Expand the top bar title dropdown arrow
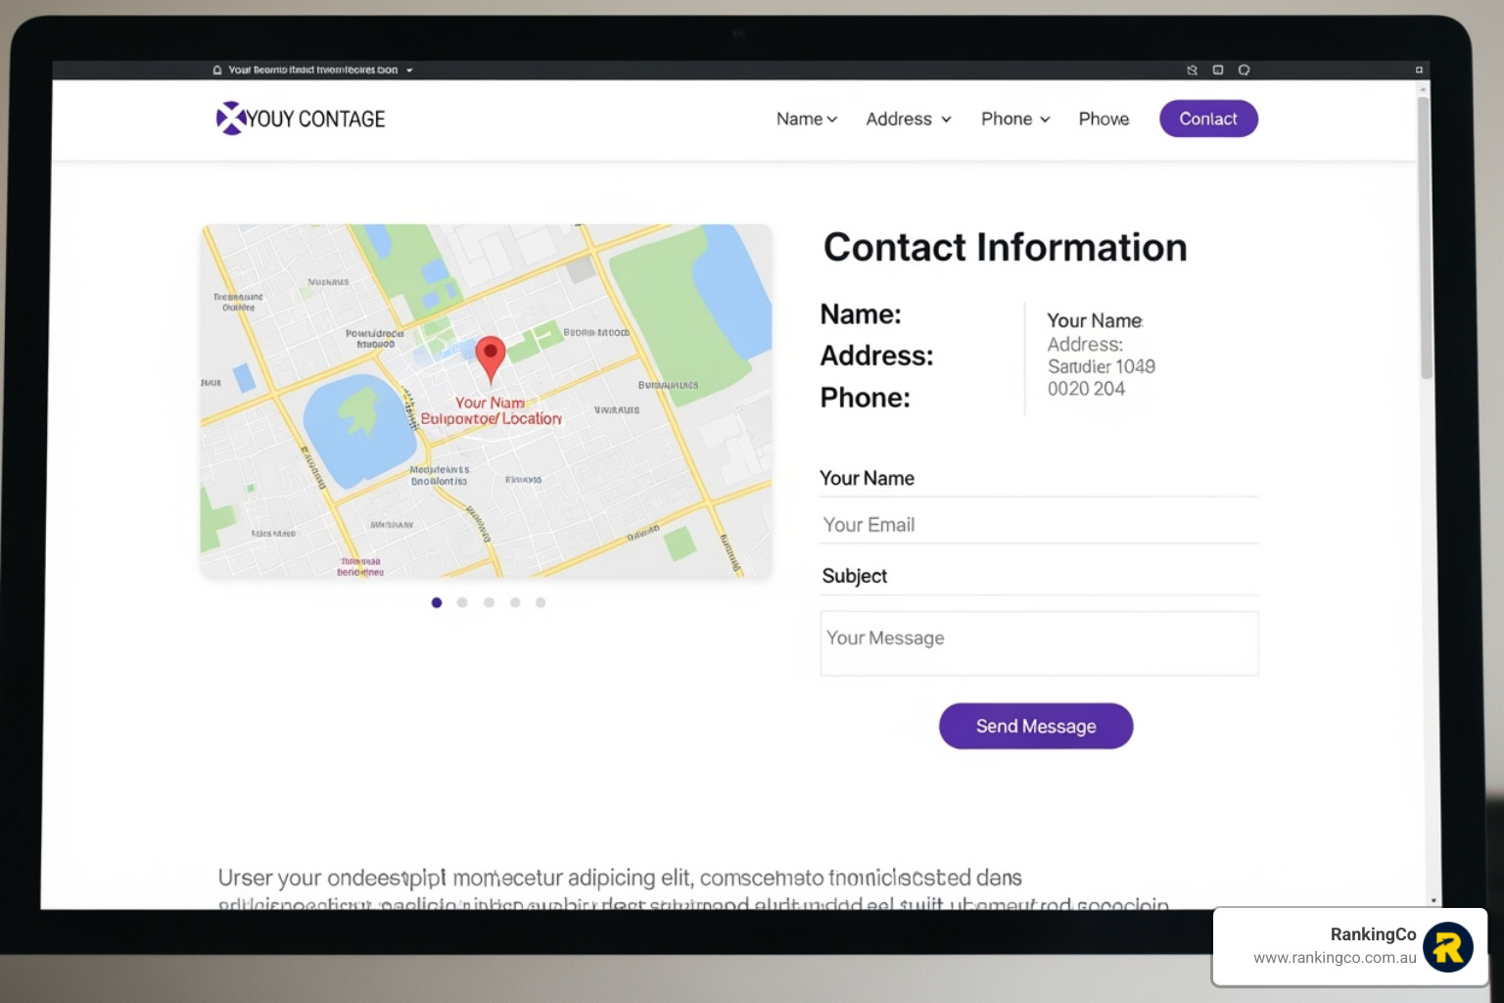 point(409,71)
